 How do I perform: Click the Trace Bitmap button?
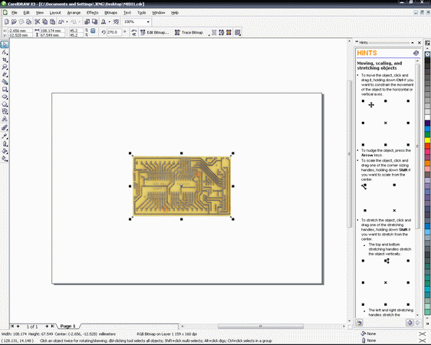coord(189,32)
